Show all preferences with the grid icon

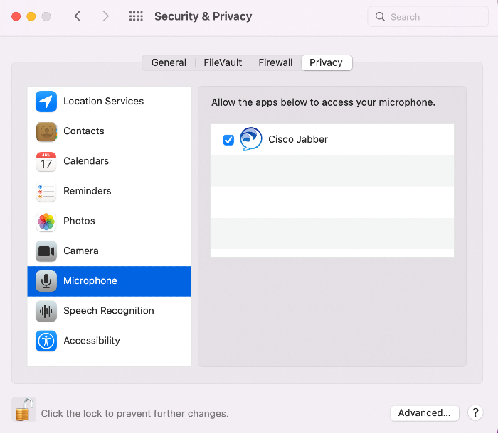pyautogui.click(x=136, y=16)
